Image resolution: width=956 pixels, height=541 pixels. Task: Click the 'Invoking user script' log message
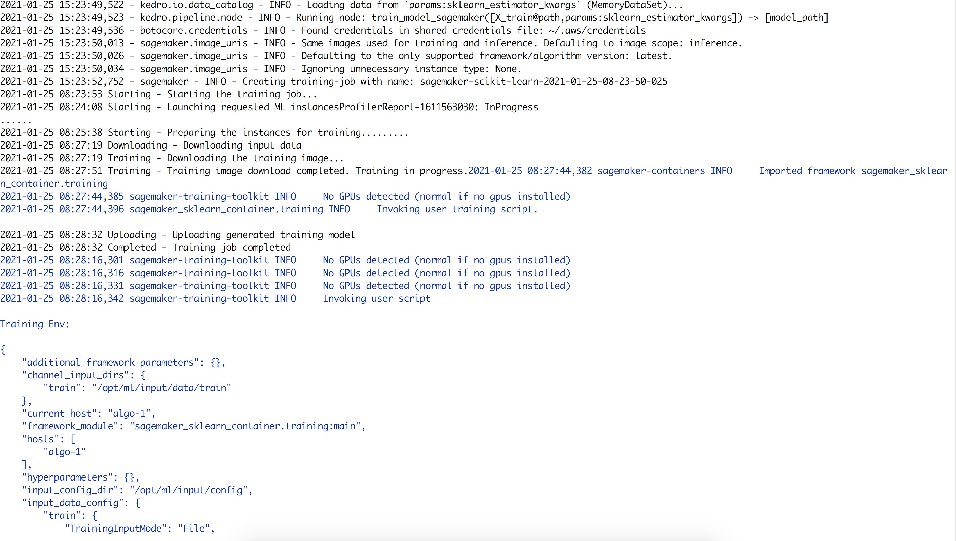376,299
